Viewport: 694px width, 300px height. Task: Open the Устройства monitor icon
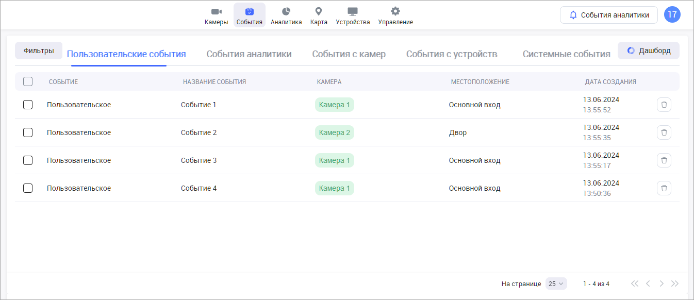click(x=353, y=12)
